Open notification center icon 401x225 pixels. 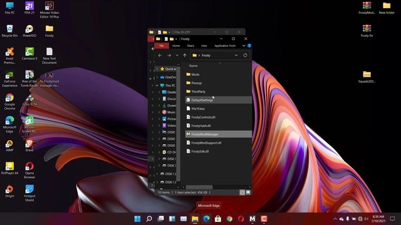[x=393, y=219]
